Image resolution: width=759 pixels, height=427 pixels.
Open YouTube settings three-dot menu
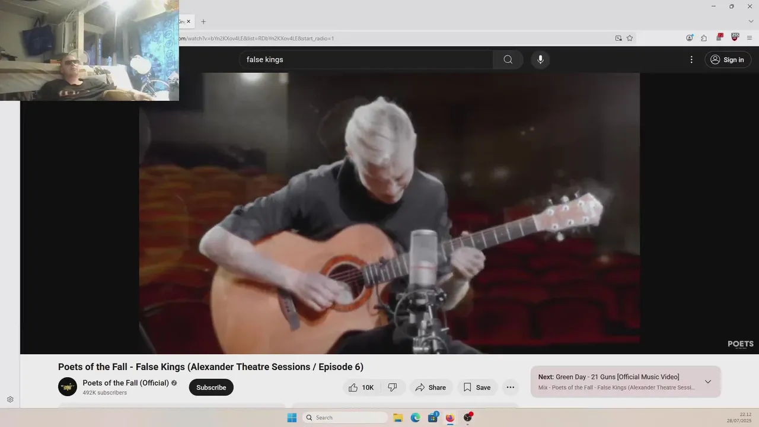point(691,59)
